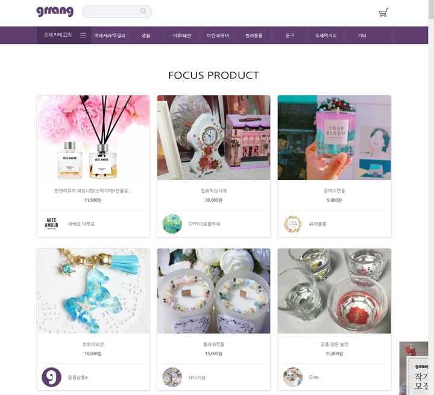
Task: Open the 수제먹거리 category
Action: (x=325, y=36)
